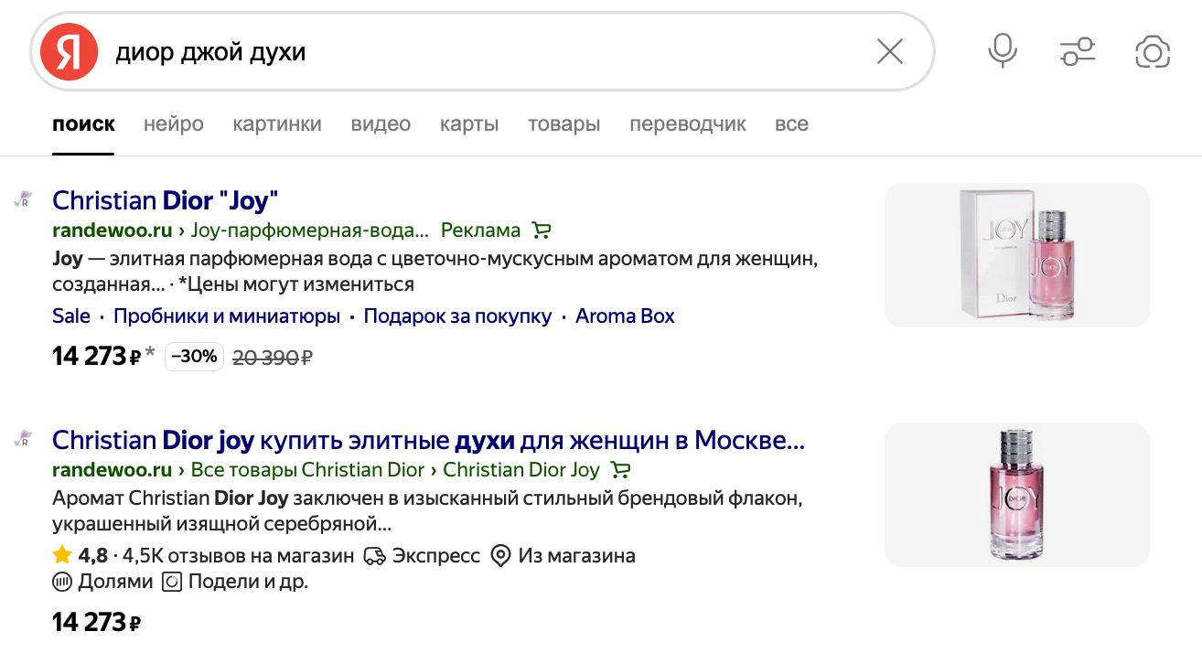Click the 14 273 ₽ price under second result
The height and width of the screenshot is (653, 1202).
(97, 623)
